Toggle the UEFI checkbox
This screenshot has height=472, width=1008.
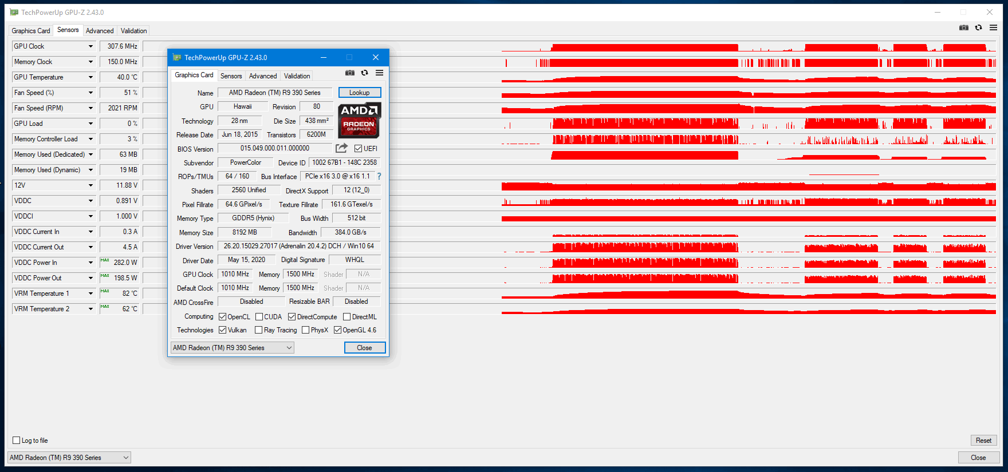tap(358, 149)
